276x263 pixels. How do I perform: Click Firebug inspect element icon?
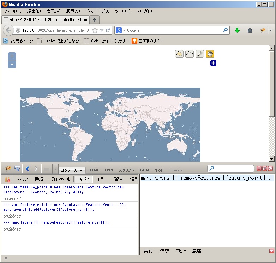pos(17,169)
